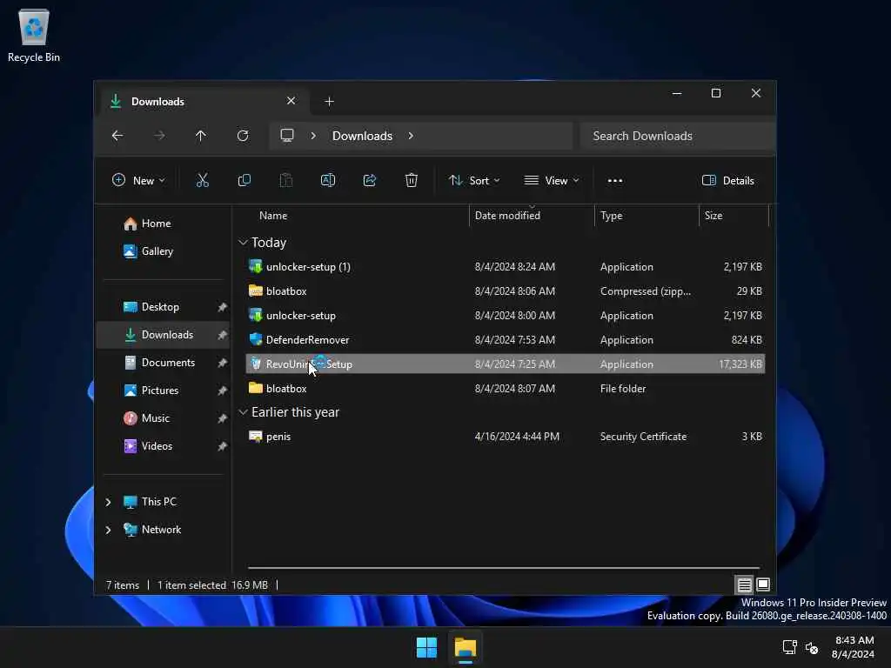The image size is (891, 668).
Task: Sort by Size column header
Action: tap(734, 216)
